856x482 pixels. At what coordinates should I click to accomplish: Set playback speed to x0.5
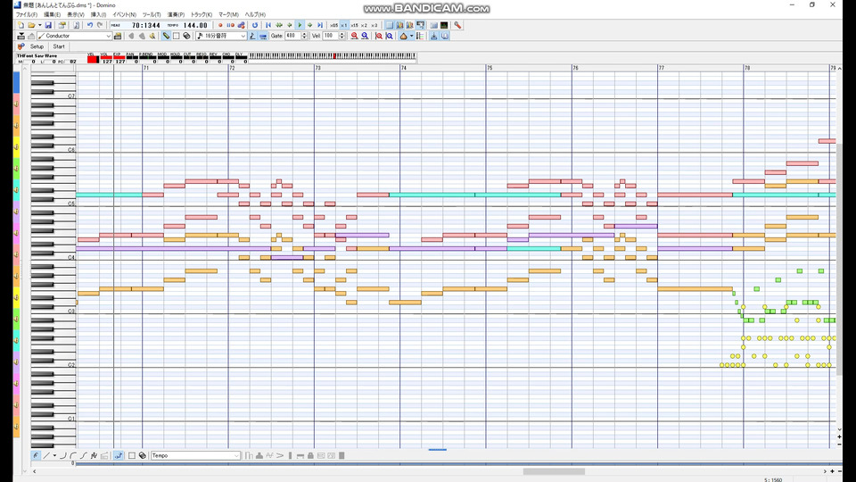(x=333, y=25)
